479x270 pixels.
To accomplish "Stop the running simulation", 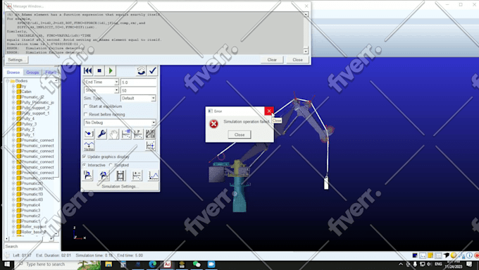I will (99, 71).
